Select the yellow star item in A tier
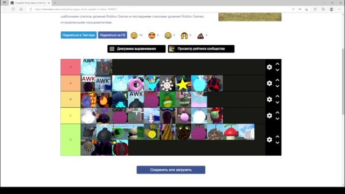The width and height of the screenshot is (345, 194). point(183,83)
